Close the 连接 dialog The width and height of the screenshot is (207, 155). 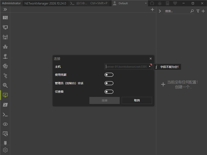(151, 59)
